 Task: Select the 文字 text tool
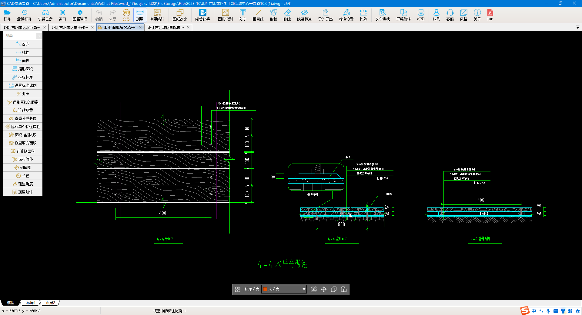pyautogui.click(x=242, y=15)
